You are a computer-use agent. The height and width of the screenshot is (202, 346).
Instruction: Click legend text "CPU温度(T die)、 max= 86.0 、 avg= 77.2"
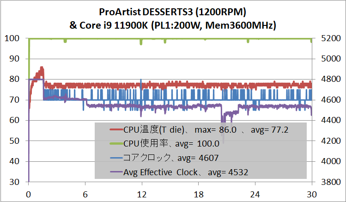[206, 130]
